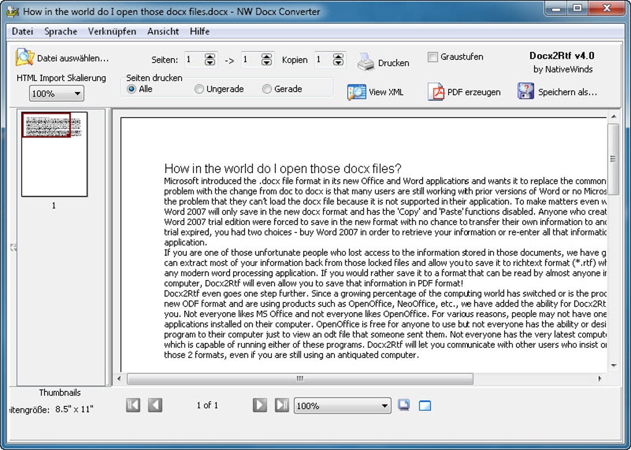This screenshot has height=450, width=631.
Task: Select the Alle radio button
Action: [x=132, y=89]
